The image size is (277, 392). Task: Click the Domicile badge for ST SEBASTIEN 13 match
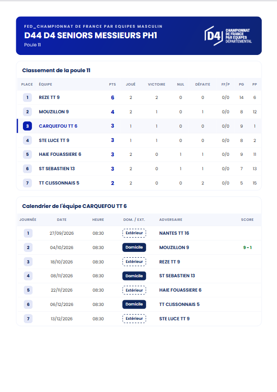pos(134,276)
